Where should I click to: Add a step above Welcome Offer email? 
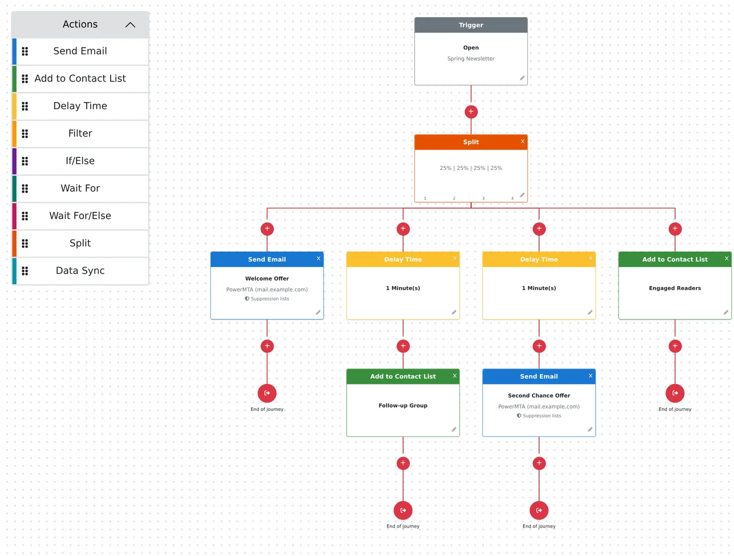click(267, 229)
